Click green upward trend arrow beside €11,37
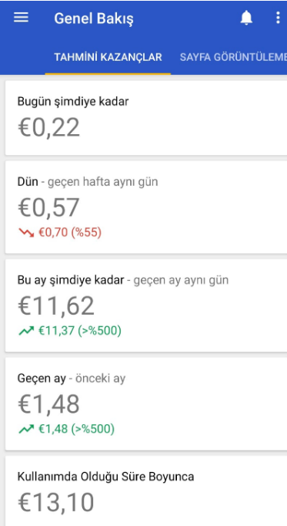Viewport: 287px width, 526px height. (26, 331)
